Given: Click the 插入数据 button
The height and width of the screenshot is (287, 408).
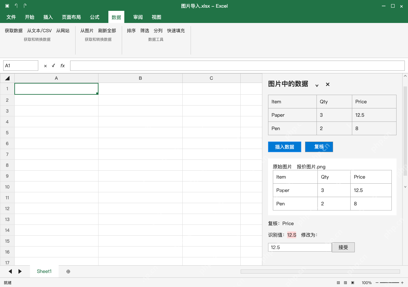Looking at the screenshot, I should point(285,147).
